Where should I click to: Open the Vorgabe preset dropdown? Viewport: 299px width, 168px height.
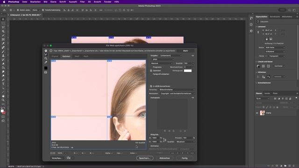pos(171,56)
